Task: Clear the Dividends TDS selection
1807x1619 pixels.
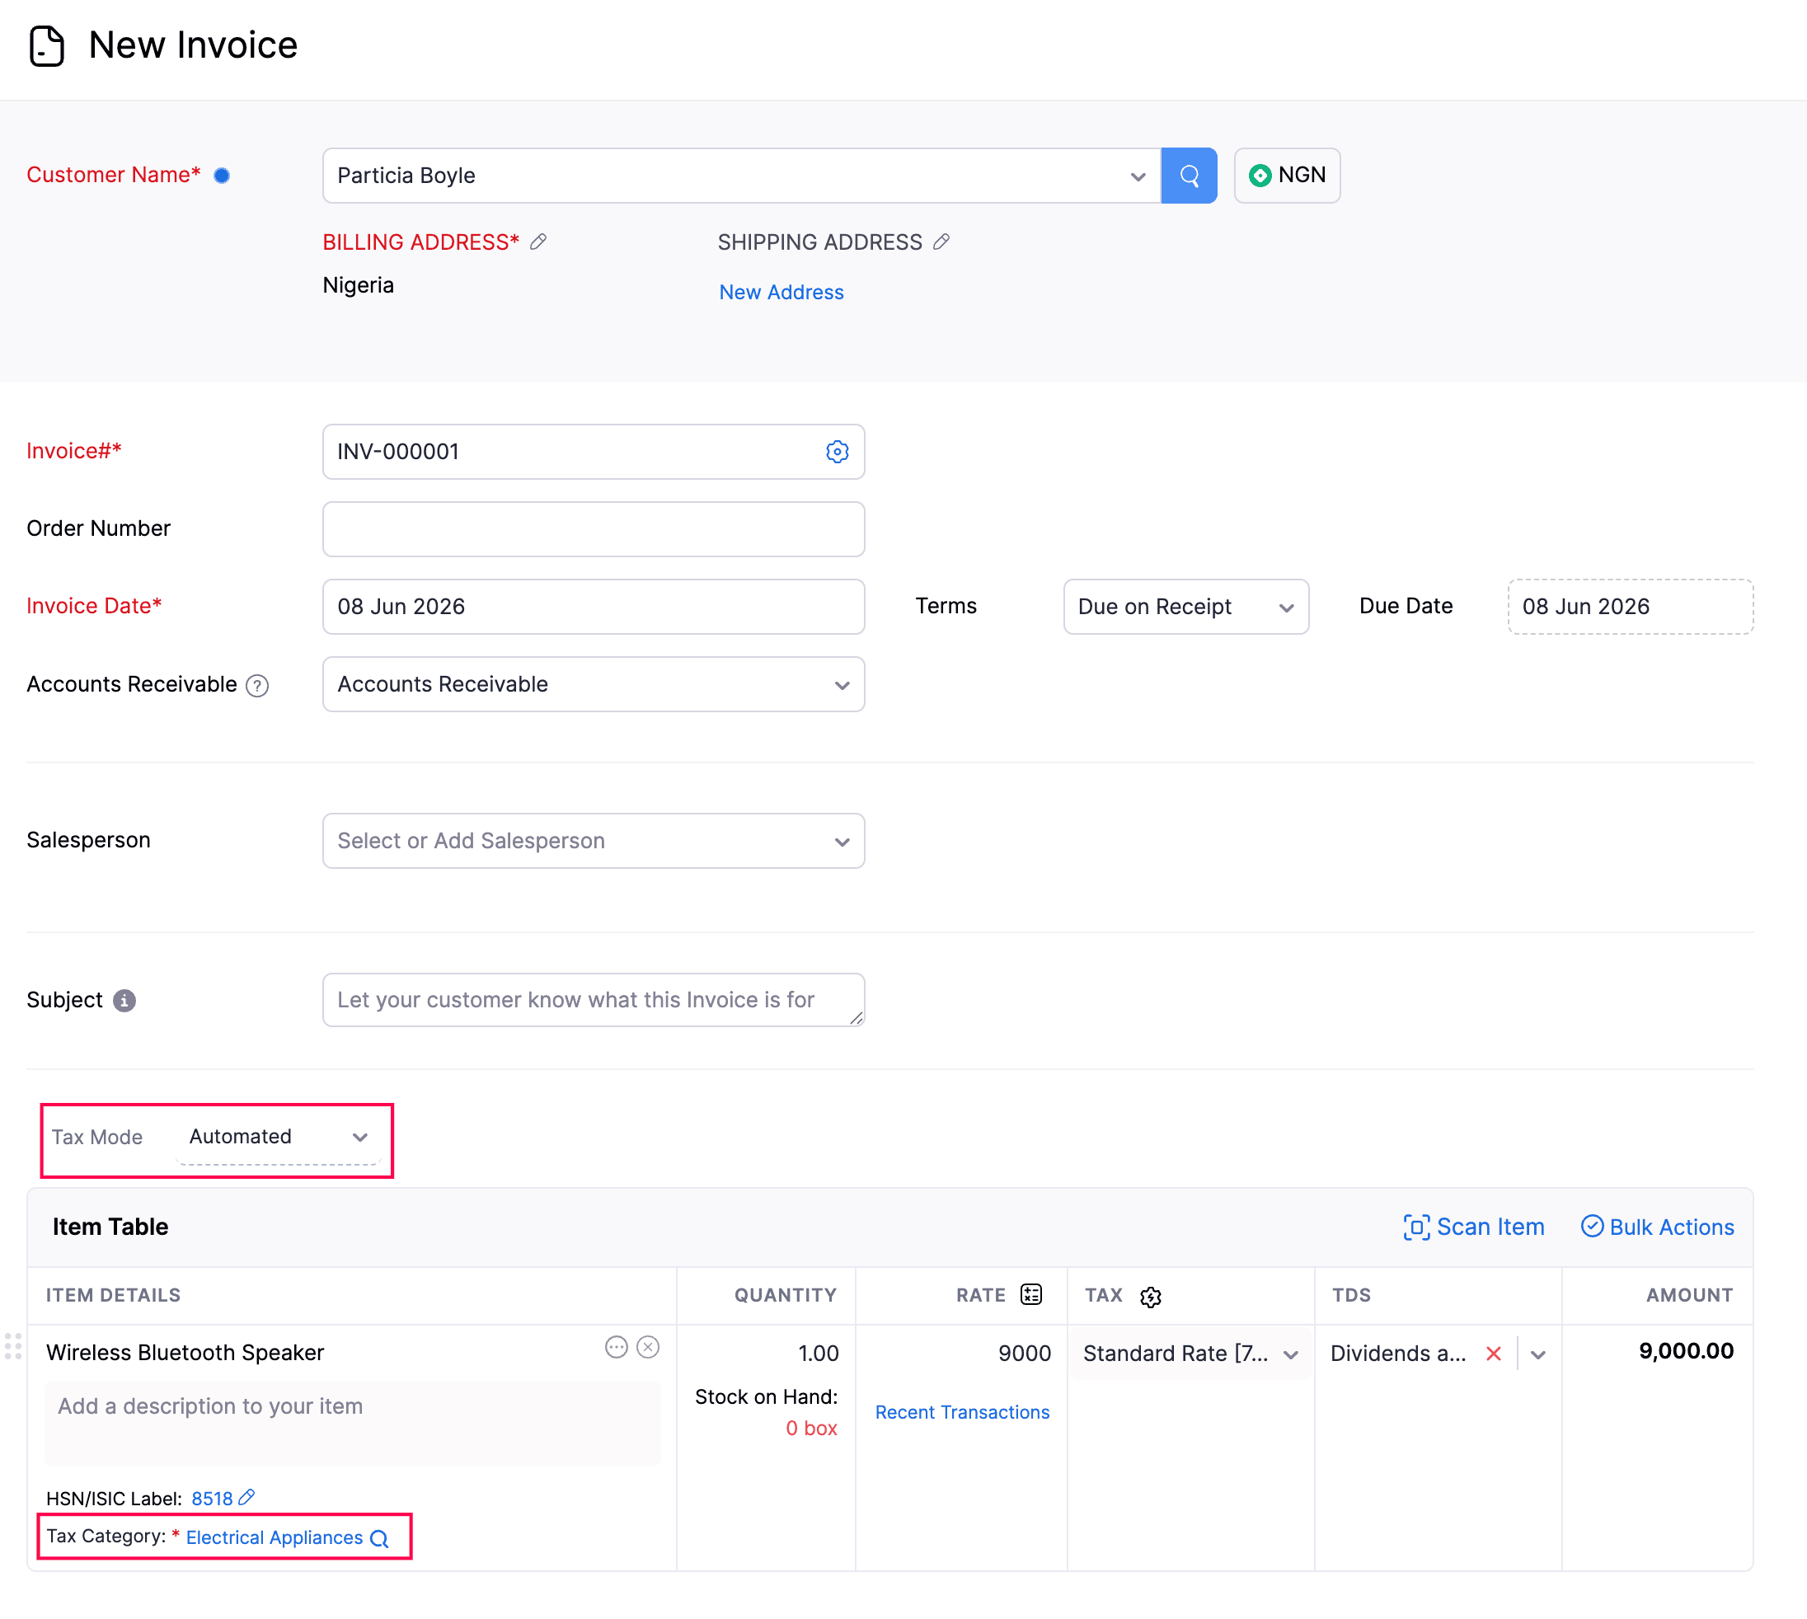Action: coord(1494,1354)
